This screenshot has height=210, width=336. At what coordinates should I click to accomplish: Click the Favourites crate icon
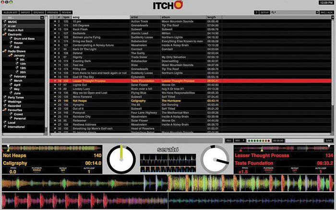[5, 110]
